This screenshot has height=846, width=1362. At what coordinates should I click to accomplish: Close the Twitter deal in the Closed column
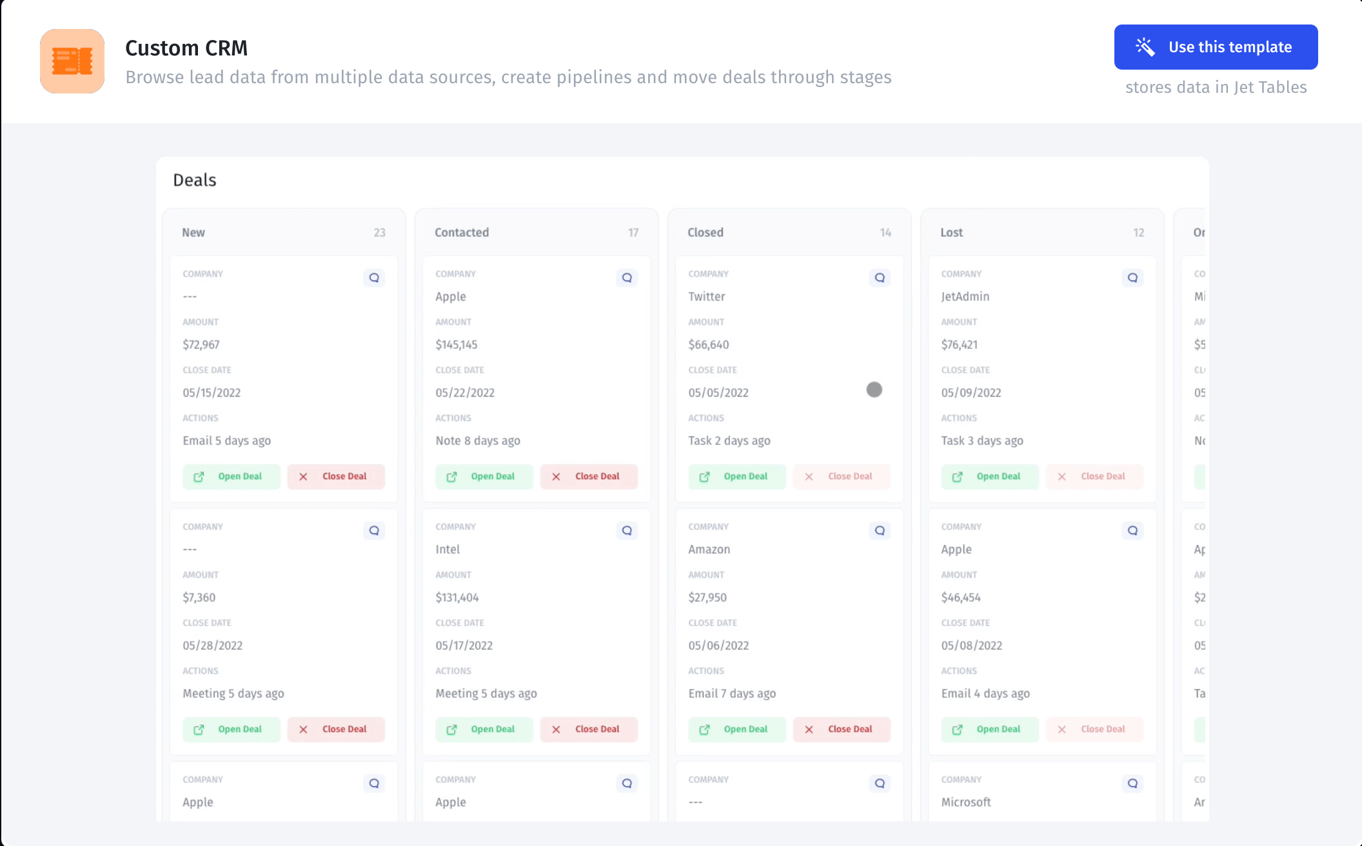[x=842, y=477]
